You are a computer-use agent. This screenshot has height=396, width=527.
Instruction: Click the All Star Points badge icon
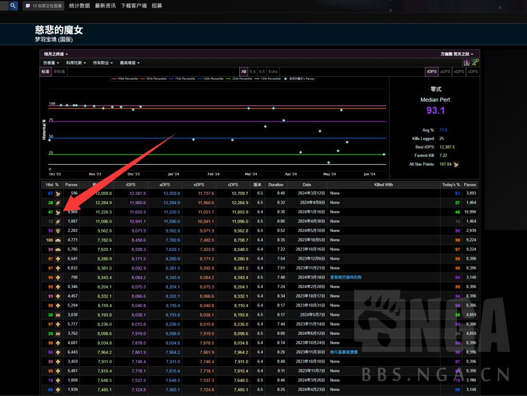click(x=456, y=165)
